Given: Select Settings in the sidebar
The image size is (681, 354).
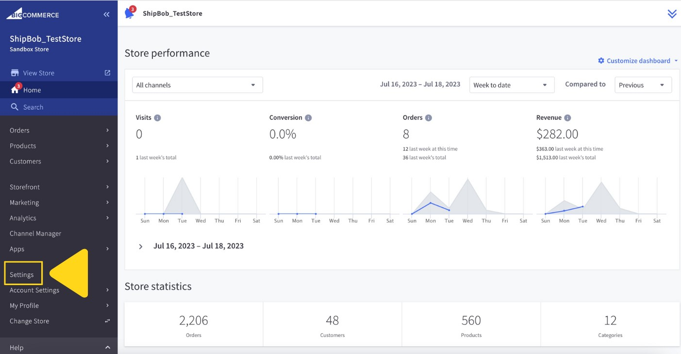Looking at the screenshot, I should click(23, 274).
